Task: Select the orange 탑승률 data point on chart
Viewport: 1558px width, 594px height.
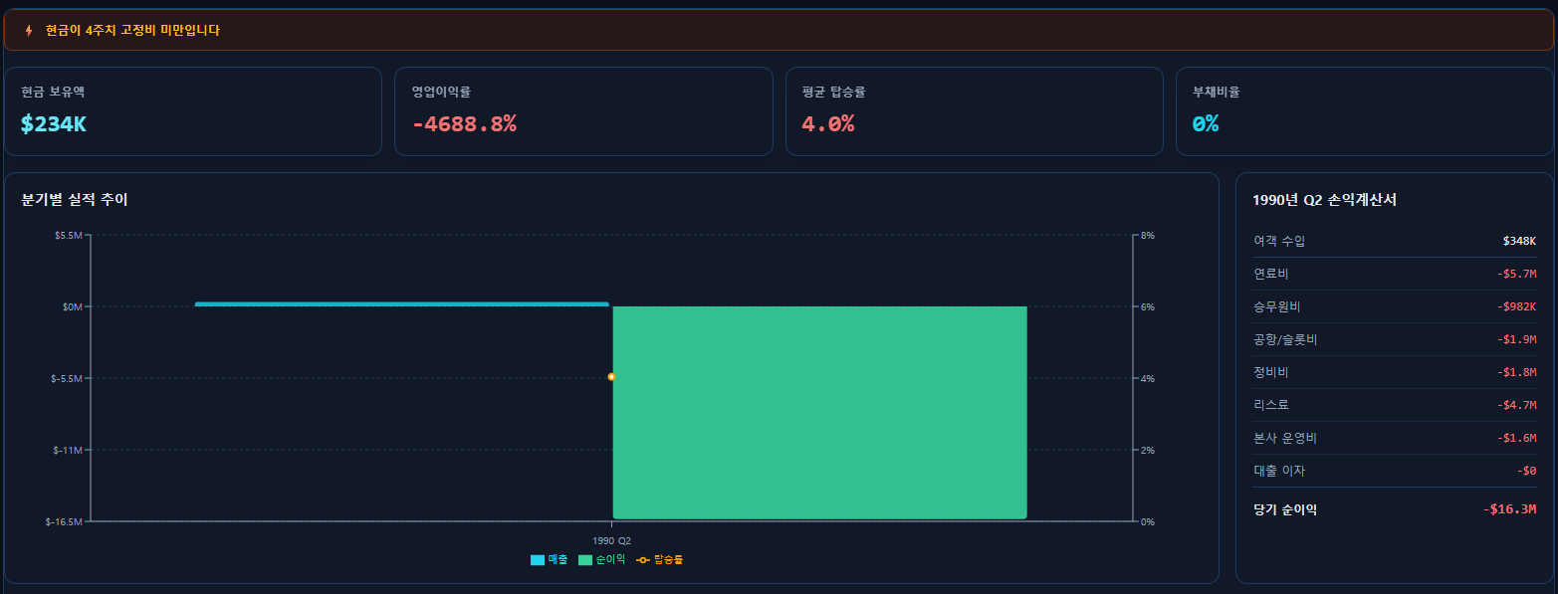Action: click(611, 377)
